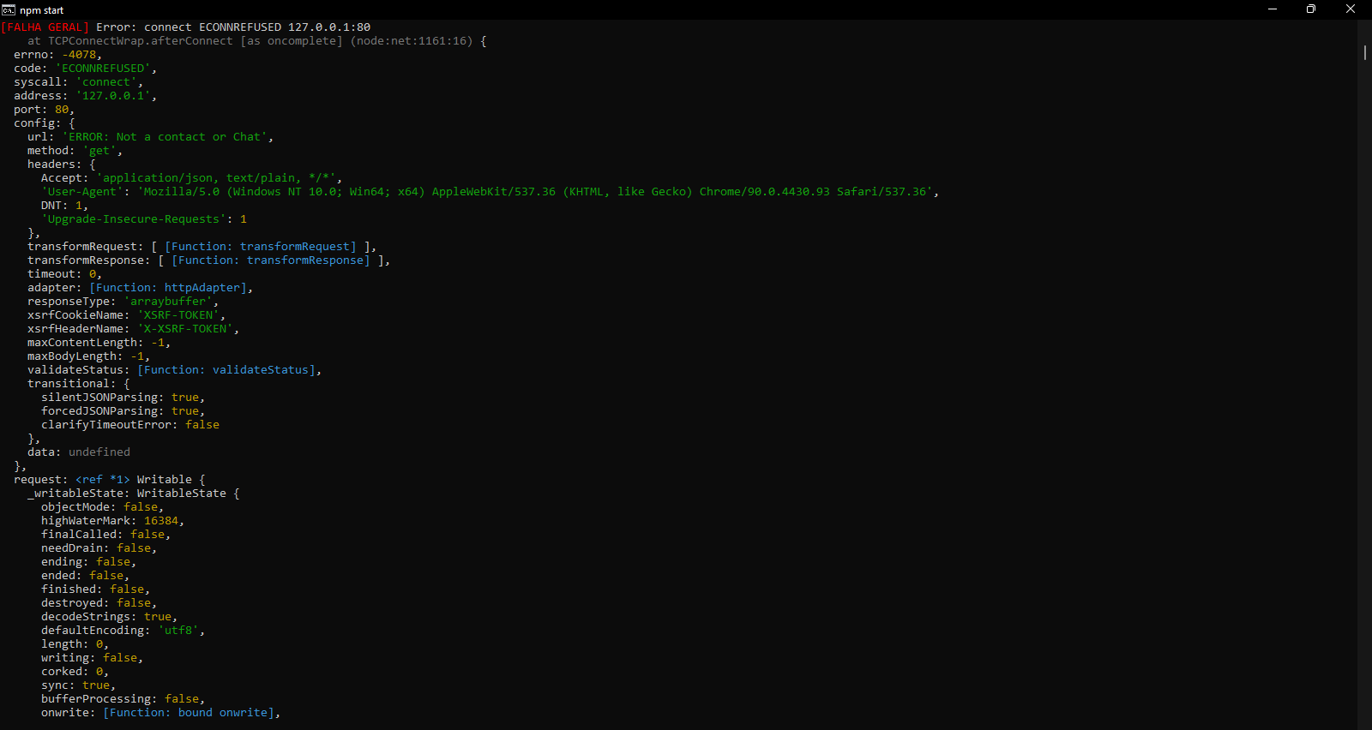Click xsrfHeaderName value 'X-XSRF-TOKEN'
1372x730 pixels.
185,329
